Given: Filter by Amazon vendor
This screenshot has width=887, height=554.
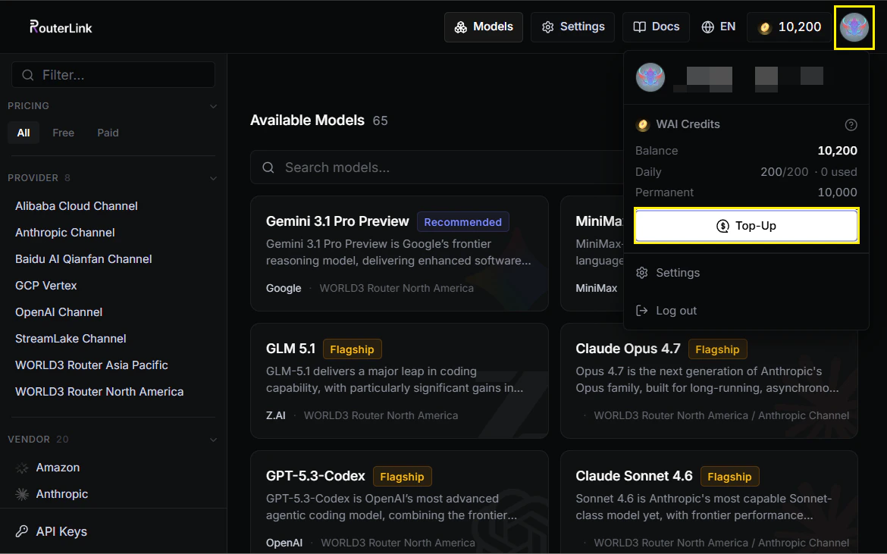Looking at the screenshot, I should 58,468.
